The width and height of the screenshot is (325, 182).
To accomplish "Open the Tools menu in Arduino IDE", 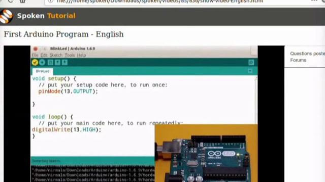I will [70, 55].
